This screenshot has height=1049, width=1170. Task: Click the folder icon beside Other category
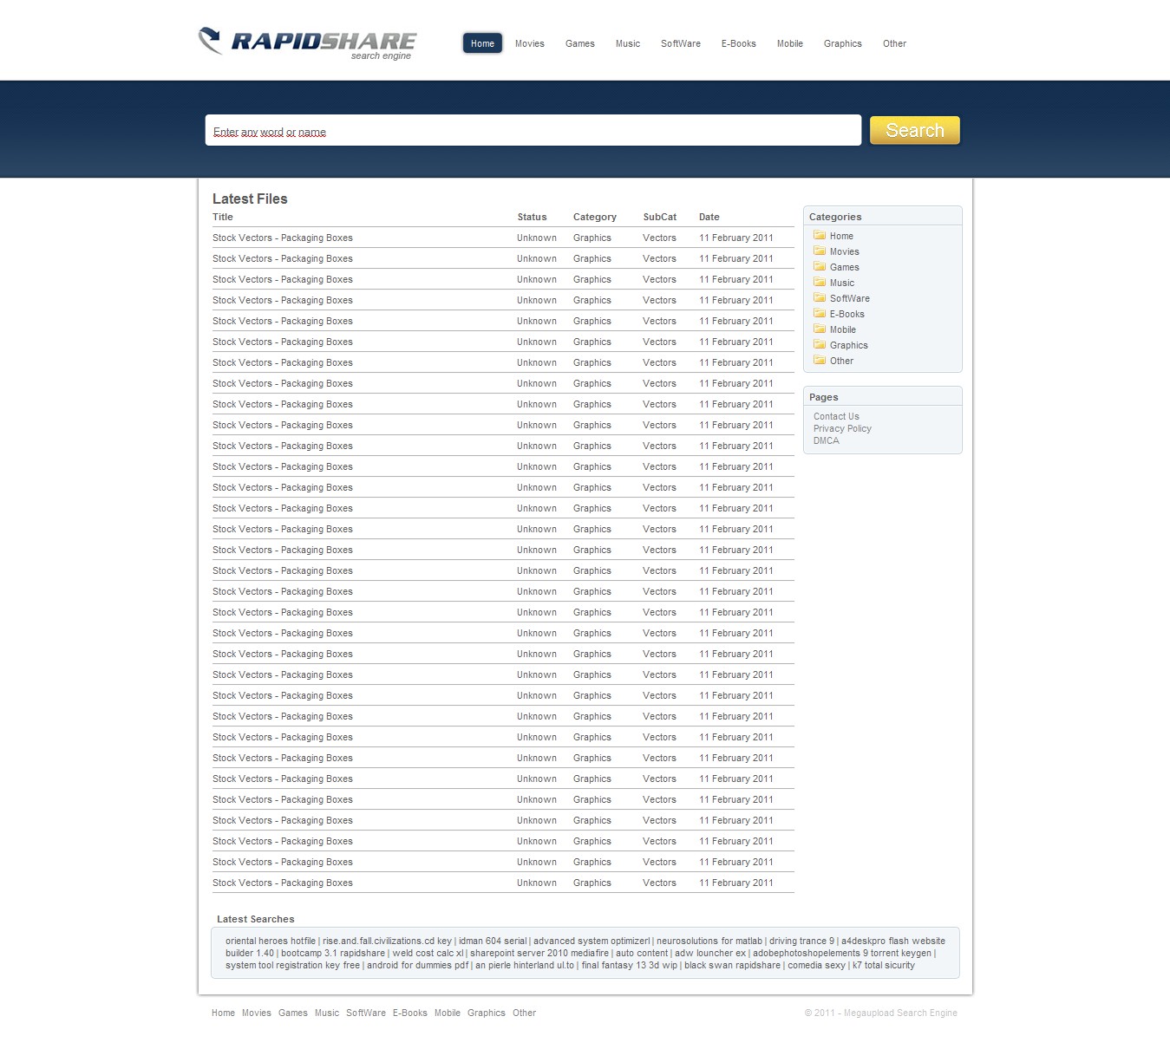pyautogui.click(x=820, y=360)
